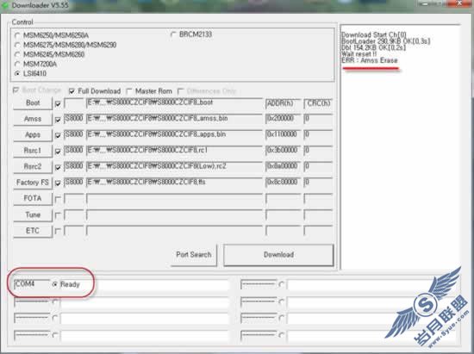Enable the FOTA file checkbox
The height and width of the screenshot is (354, 474).
coord(58,199)
